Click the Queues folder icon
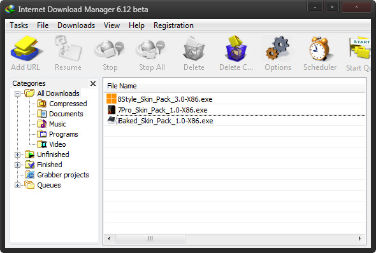Screen dimensions: 376x253 29,185
